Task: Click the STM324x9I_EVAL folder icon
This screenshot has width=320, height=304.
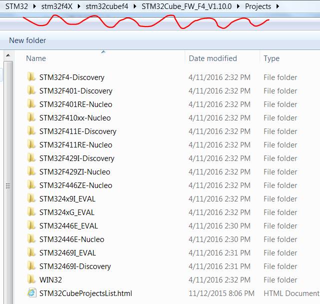Action: (31, 198)
